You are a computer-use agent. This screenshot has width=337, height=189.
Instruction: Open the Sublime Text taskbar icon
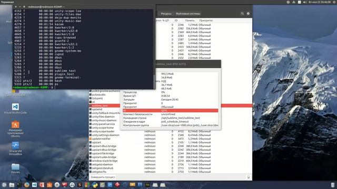[80, 185]
